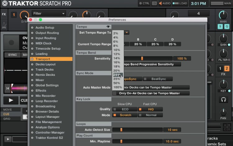Image resolution: width=233 pixels, height=146 pixels.
Task: Open Traktor Kontrol S2 preferences
Action: [51, 138]
